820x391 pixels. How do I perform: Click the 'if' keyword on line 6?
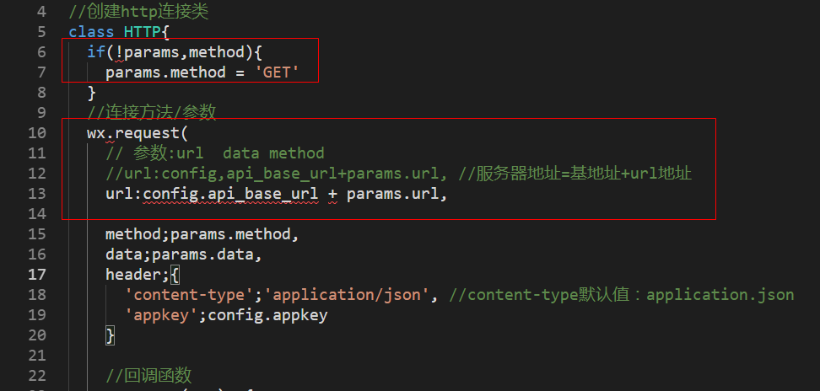pyautogui.click(x=96, y=52)
